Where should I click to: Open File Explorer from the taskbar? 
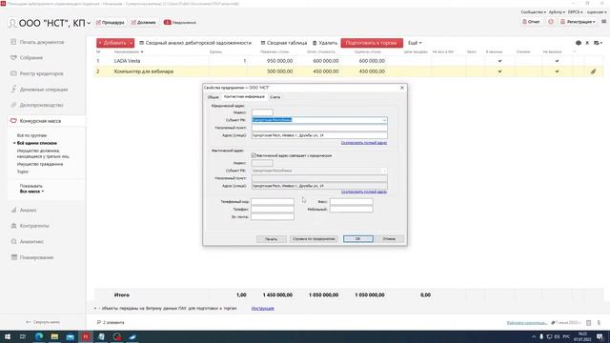click(x=54, y=336)
